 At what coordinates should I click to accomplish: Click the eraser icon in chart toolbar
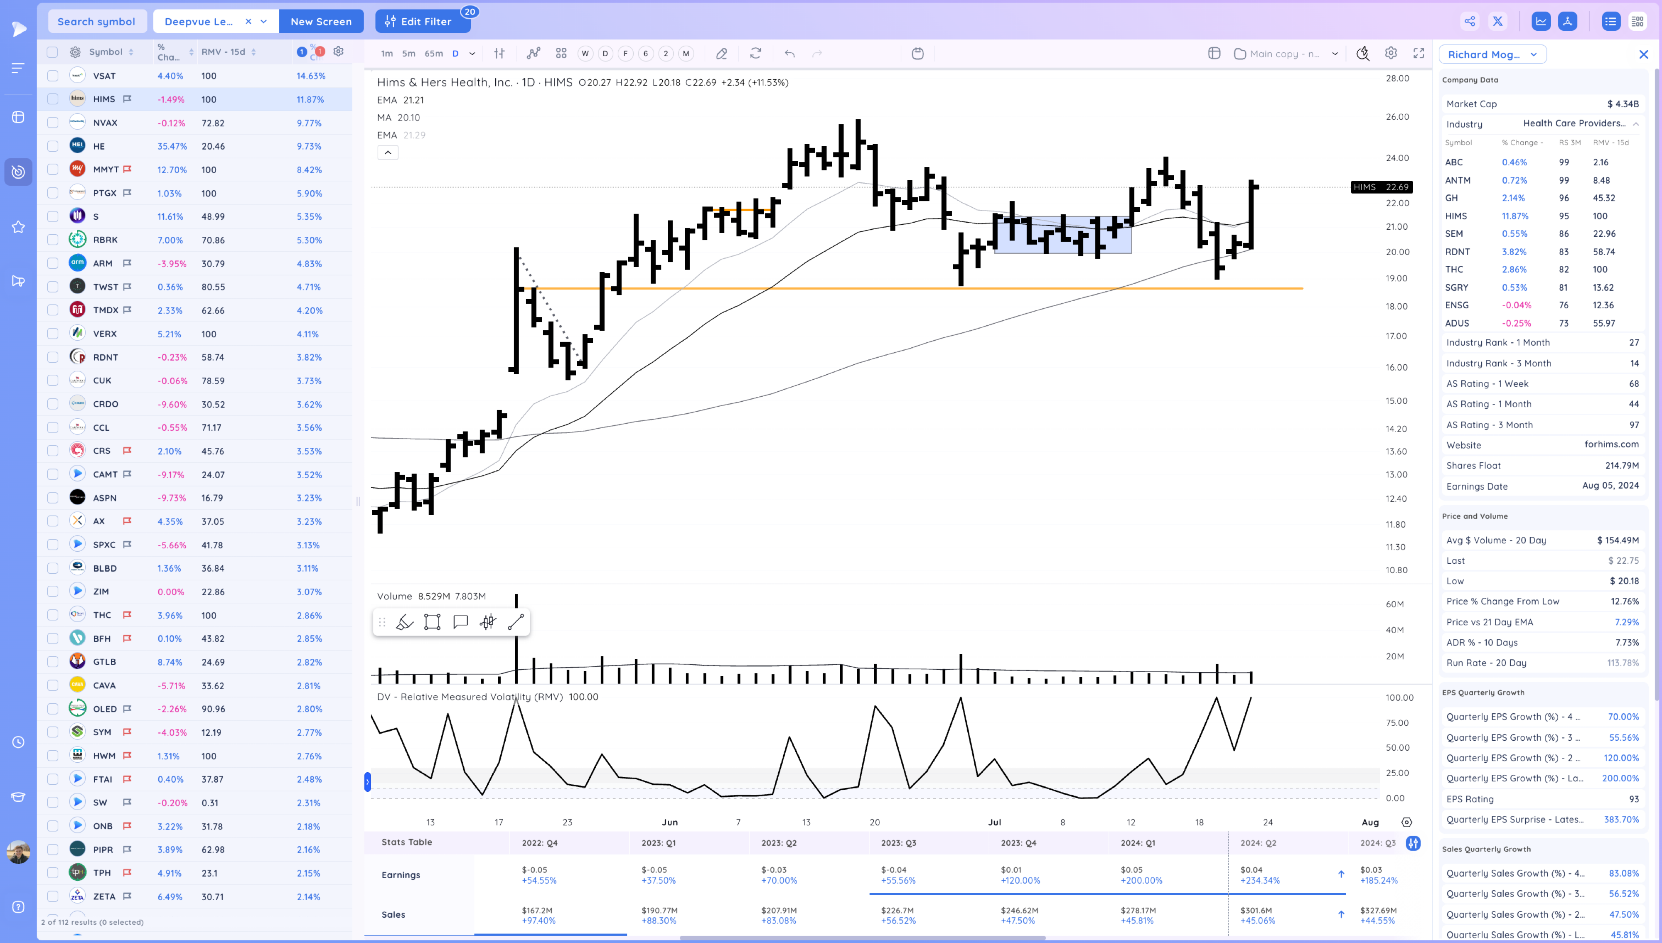point(721,54)
